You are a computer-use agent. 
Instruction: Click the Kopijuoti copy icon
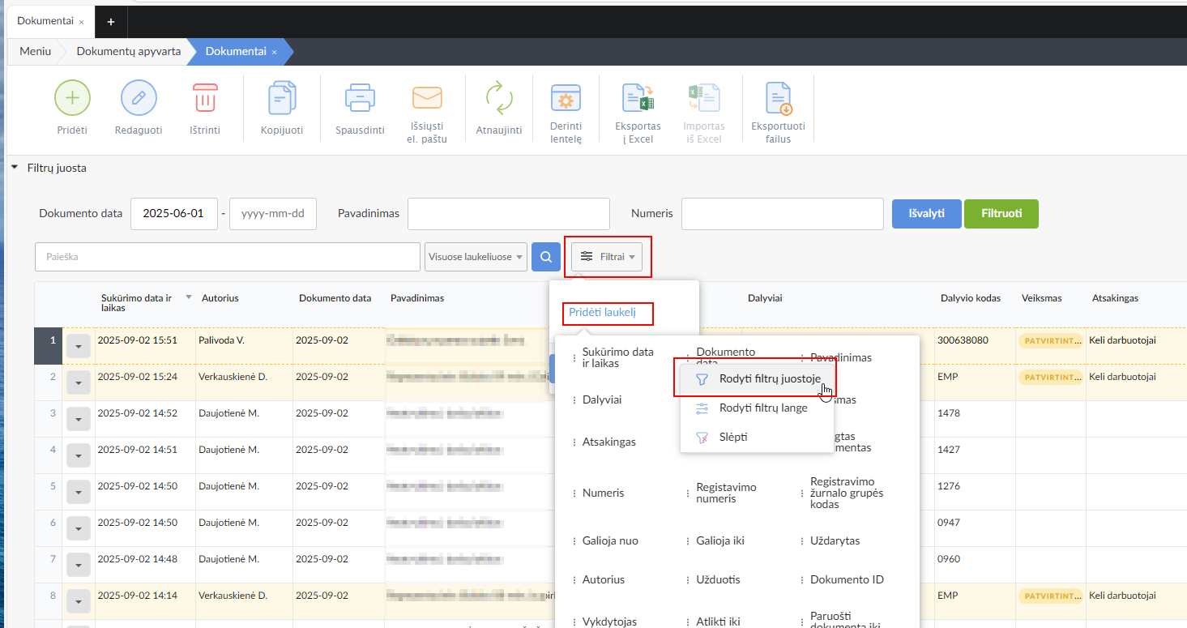(282, 98)
